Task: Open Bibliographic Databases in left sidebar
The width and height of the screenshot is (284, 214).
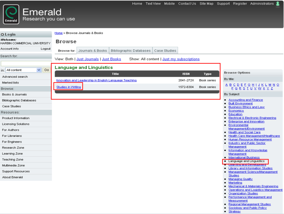Action: point(19,100)
